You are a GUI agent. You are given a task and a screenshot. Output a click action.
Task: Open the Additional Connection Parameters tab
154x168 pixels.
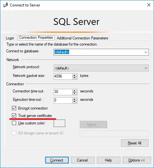coord(82,38)
